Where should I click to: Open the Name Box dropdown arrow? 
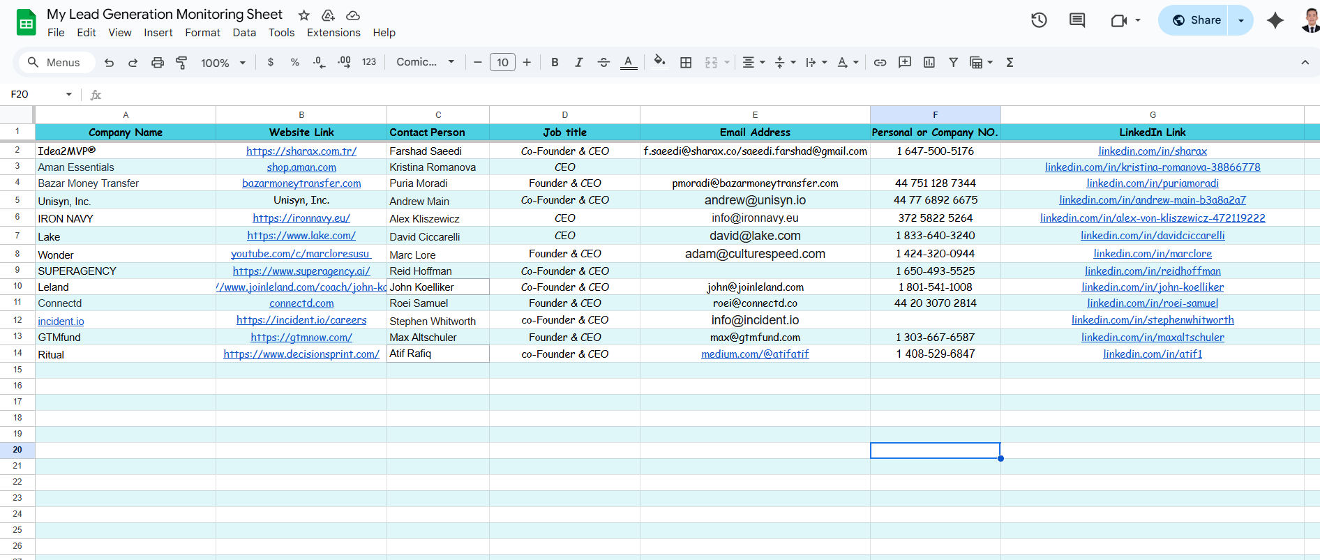coord(69,94)
